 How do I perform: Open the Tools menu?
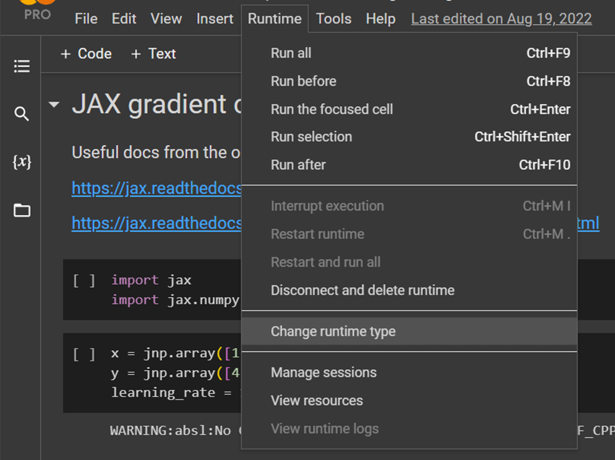pyautogui.click(x=333, y=19)
